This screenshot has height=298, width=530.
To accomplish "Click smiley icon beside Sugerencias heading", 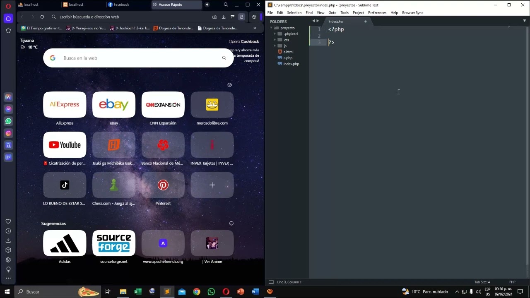I will click(231, 223).
